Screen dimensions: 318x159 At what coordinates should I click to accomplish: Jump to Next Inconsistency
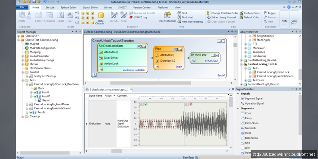(x=190, y=22)
